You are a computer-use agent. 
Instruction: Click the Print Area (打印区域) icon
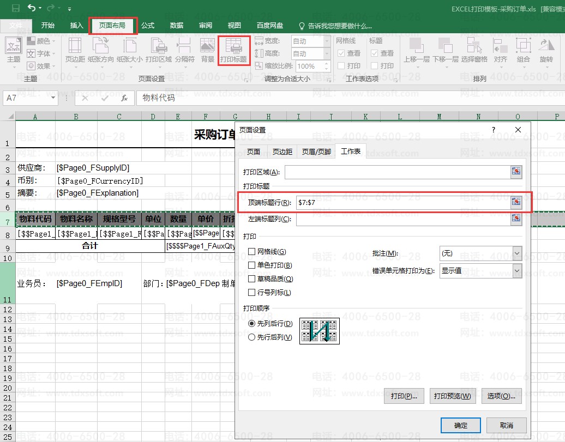pyautogui.click(x=159, y=50)
